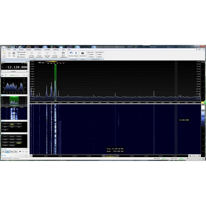The width and height of the screenshot is (206, 206).
Task: Select LSB mode
Action: (x=19, y=127)
